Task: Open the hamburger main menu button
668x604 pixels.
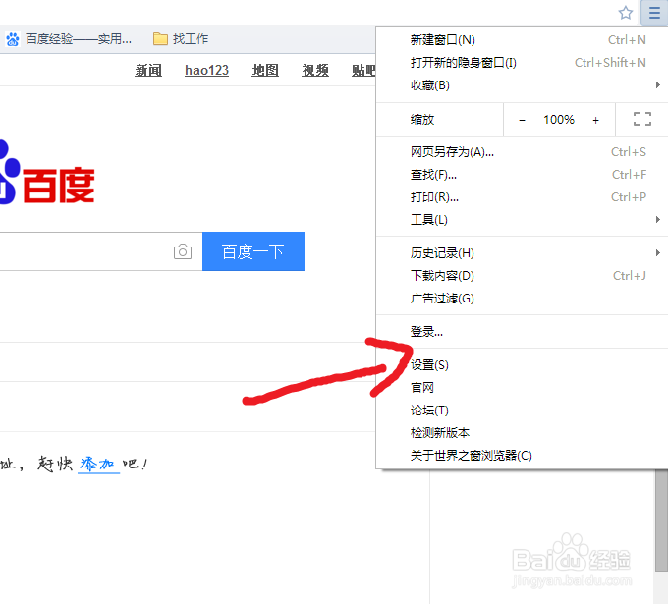Action: [654, 13]
